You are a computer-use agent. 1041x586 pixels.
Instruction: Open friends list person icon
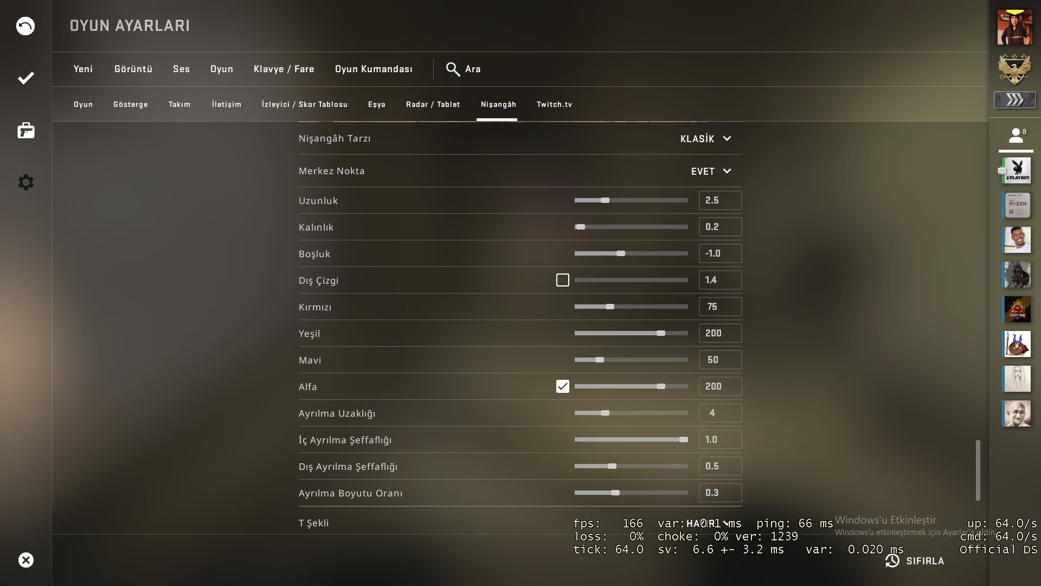[x=1016, y=136]
